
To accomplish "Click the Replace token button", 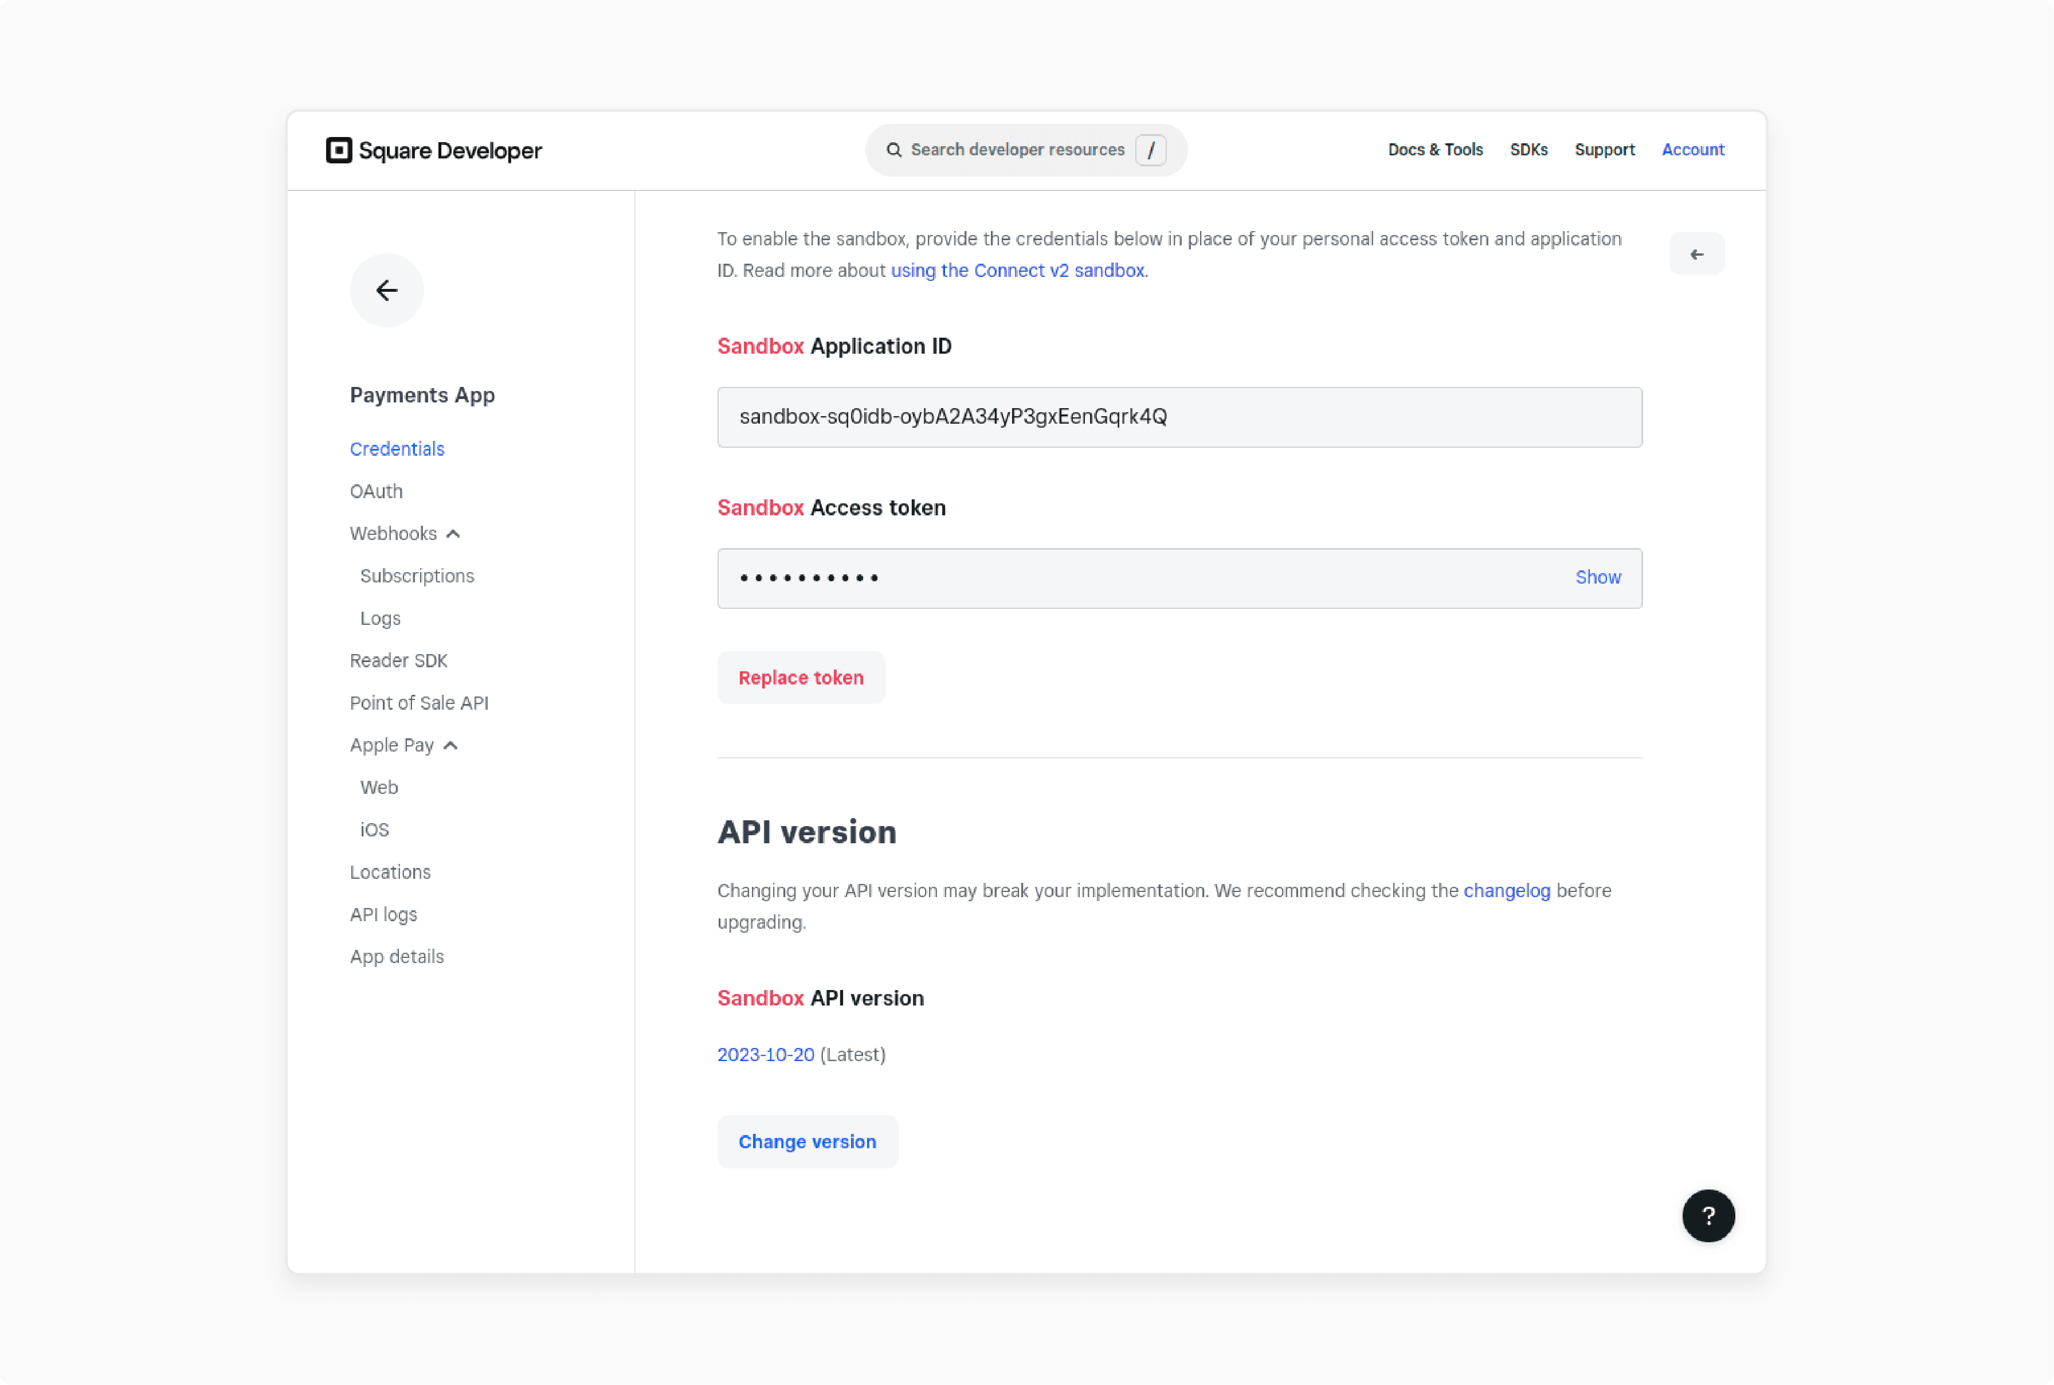I will tap(801, 678).
